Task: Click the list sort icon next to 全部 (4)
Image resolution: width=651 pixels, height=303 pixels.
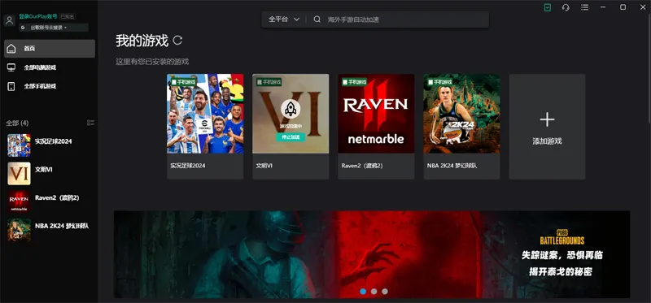Action: point(90,123)
